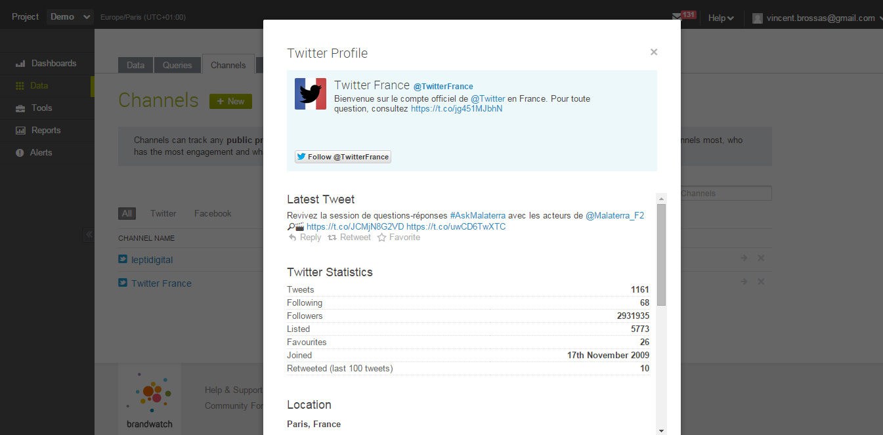Collapse the sidebar with double-chevron
Screen dimensions: 883x435
click(x=89, y=235)
